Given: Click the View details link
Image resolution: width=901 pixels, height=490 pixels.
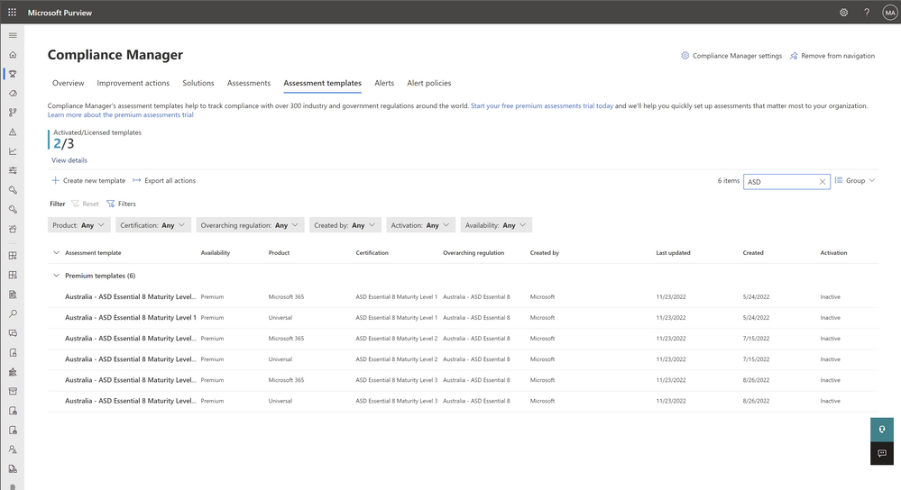Looking at the screenshot, I should (x=69, y=160).
